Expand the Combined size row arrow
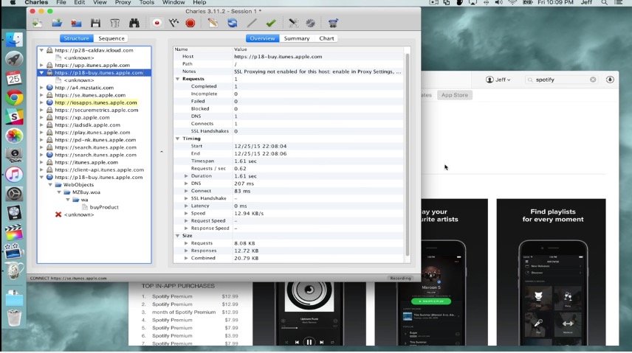 186,258
